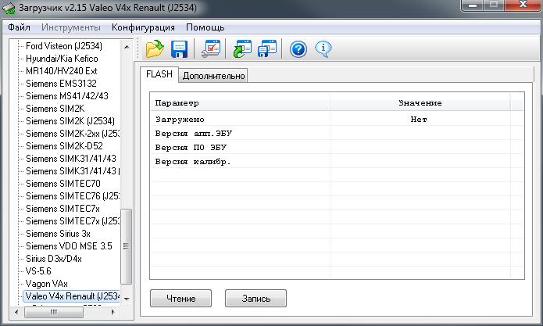This screenshot has width=543, height=326.
Task: Click the Загружено parameter row
Action: [337, 119]
